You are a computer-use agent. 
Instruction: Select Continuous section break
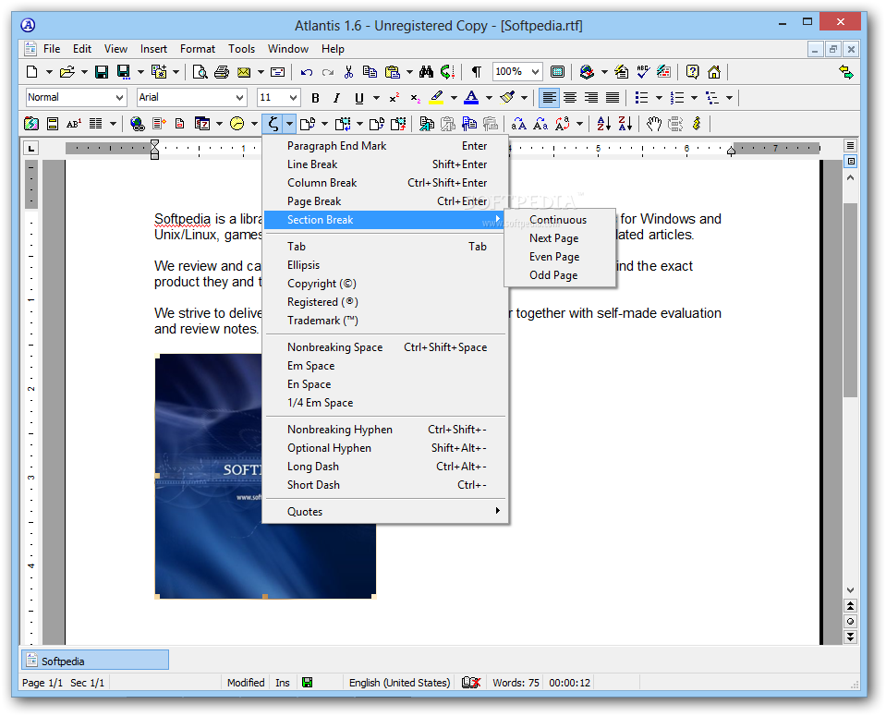[x=560, y=220]
